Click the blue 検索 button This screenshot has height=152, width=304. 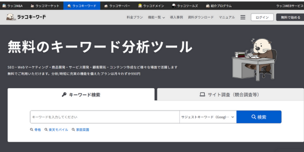(259, 117)
